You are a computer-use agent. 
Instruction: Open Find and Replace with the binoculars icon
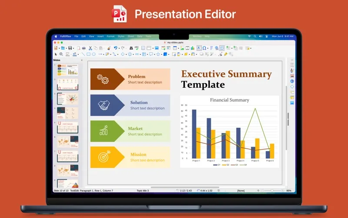pos(131,48)
